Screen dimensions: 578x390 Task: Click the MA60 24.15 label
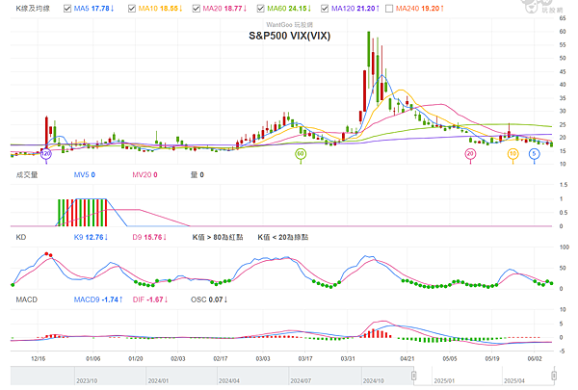click(x=289, y=9)
